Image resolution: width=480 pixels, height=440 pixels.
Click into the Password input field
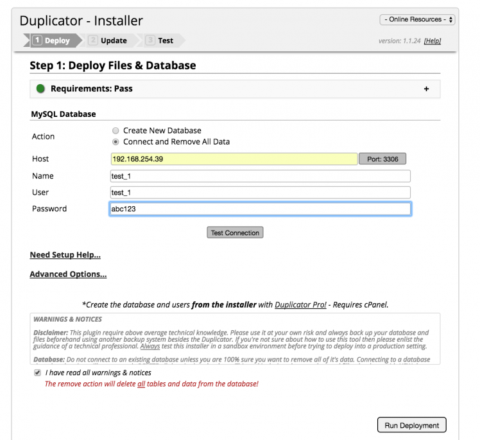coord(260,209)
